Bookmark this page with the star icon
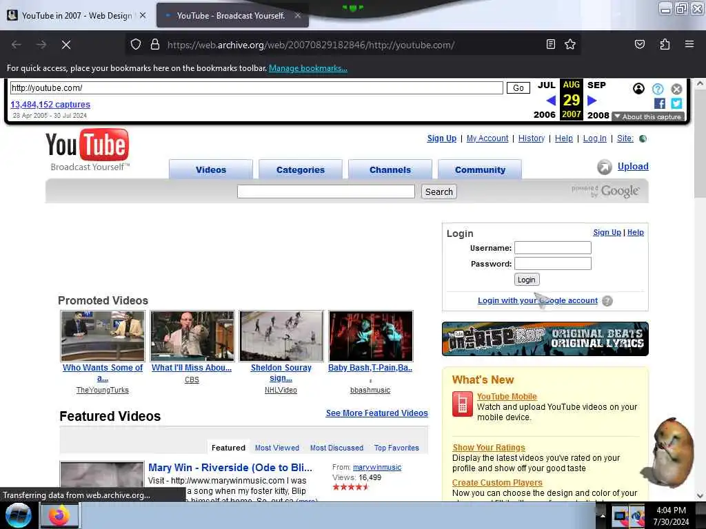 point(570,44)
